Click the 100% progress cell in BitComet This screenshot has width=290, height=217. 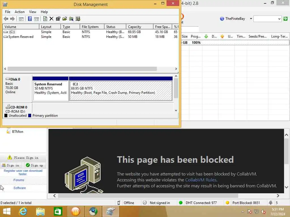196,43
